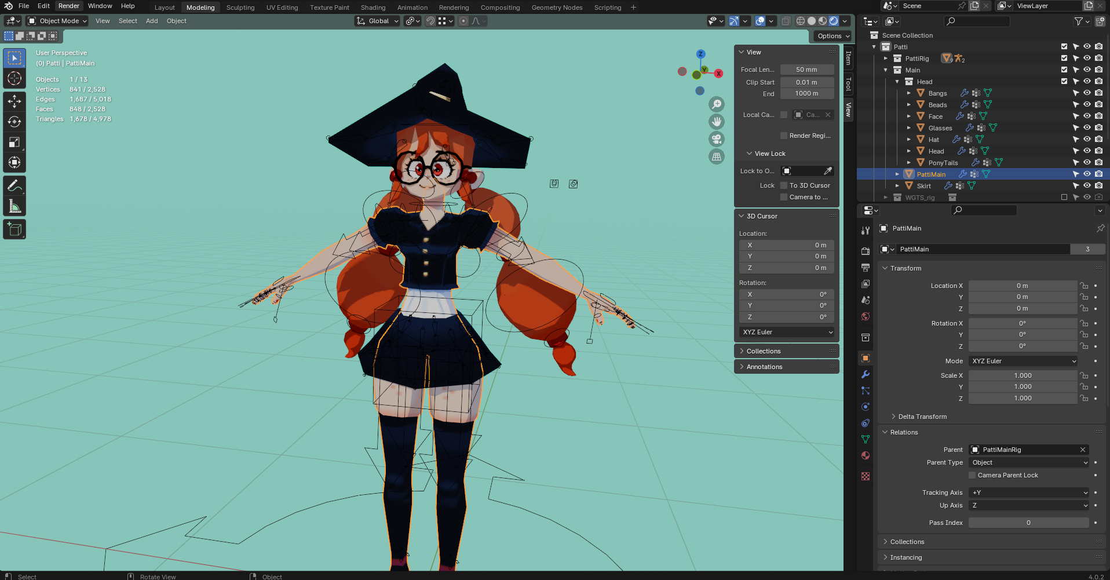
Task: Select the Rotate tool in toolbar
Action: coord(14,122)
